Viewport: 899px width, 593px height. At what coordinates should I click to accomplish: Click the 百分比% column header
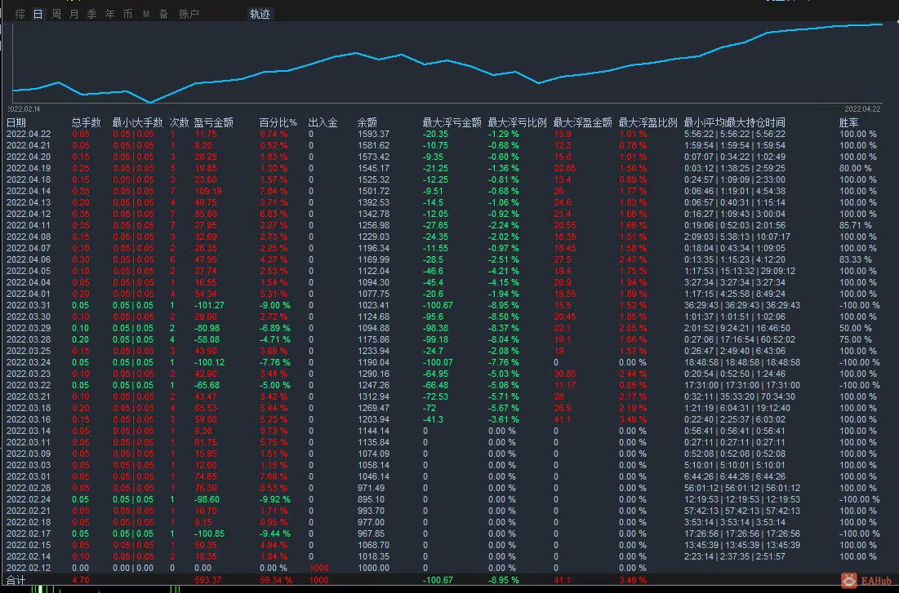278,122
